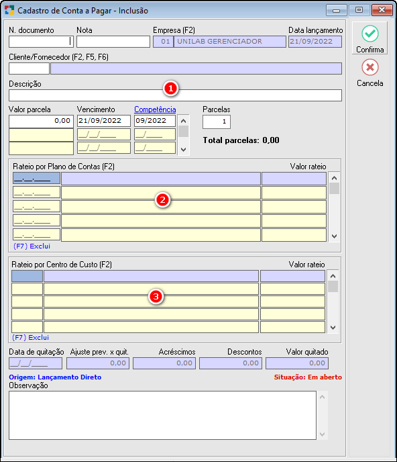Click (F7) Exclui under Plano de Contas
The image size is (397, 462).
pos(32,246)
